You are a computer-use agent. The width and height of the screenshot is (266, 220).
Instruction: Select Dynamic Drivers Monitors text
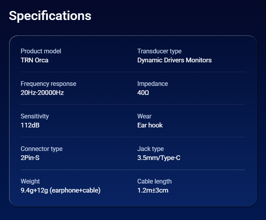tap(174, 60)
